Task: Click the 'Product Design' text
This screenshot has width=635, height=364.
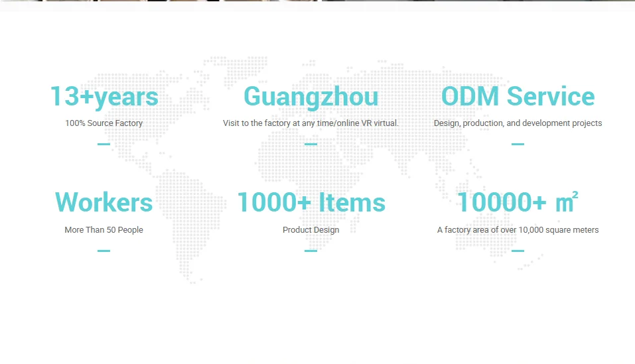Action: (x=311, y=229)
